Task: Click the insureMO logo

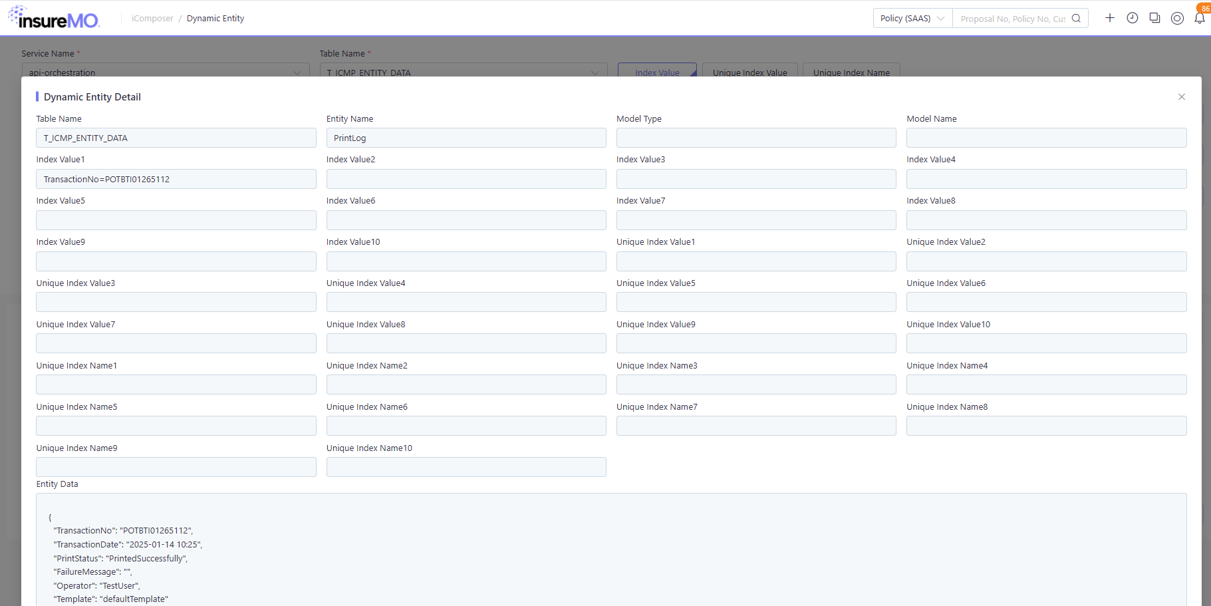Action: 54,17
